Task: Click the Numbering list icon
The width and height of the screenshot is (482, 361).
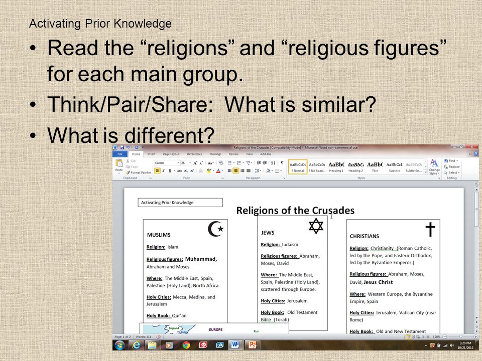Action: [239, 162]
